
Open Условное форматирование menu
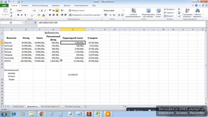tap(133, 13)
